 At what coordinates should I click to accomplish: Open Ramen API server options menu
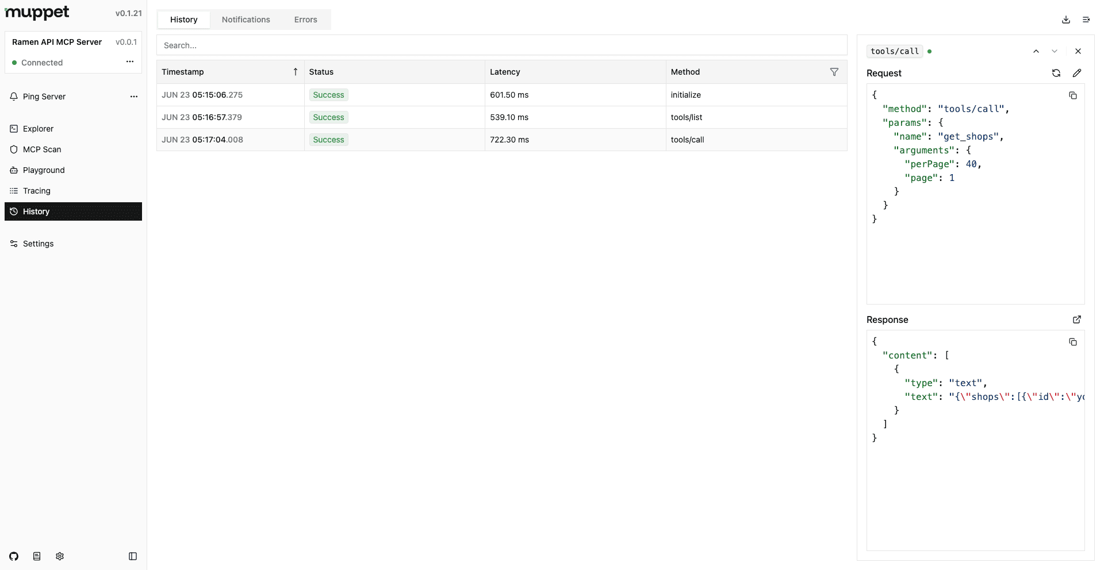130,62
